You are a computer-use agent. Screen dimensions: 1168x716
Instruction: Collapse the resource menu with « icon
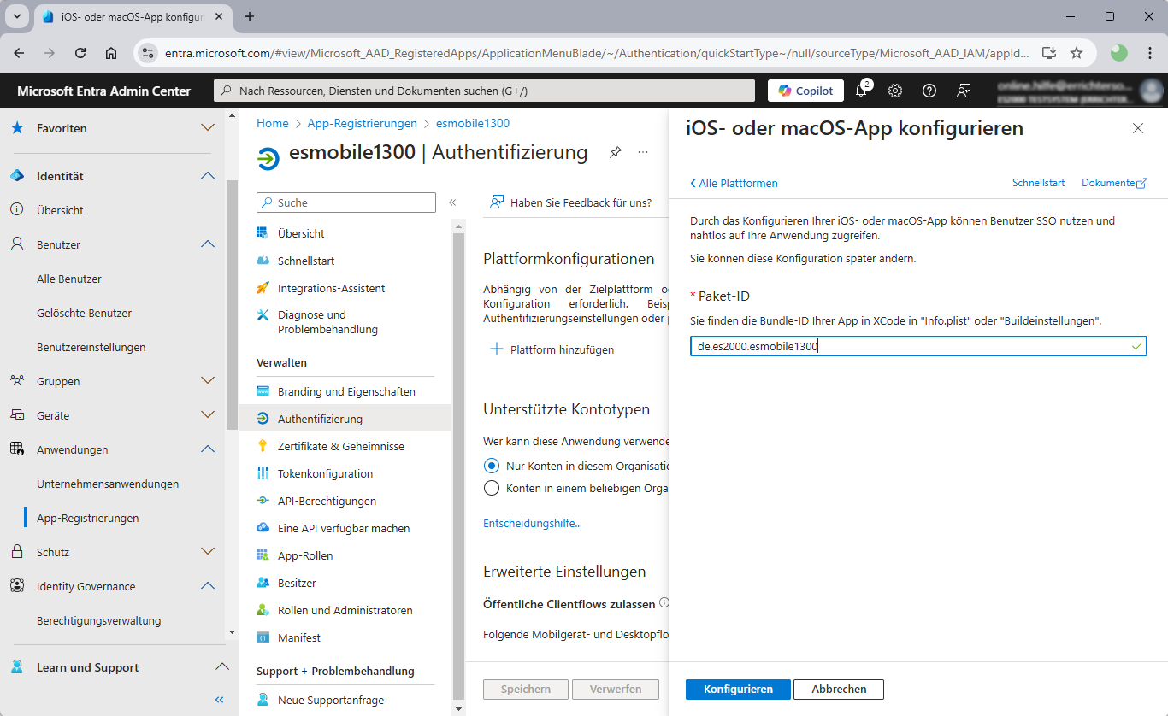tap(452, 202)
